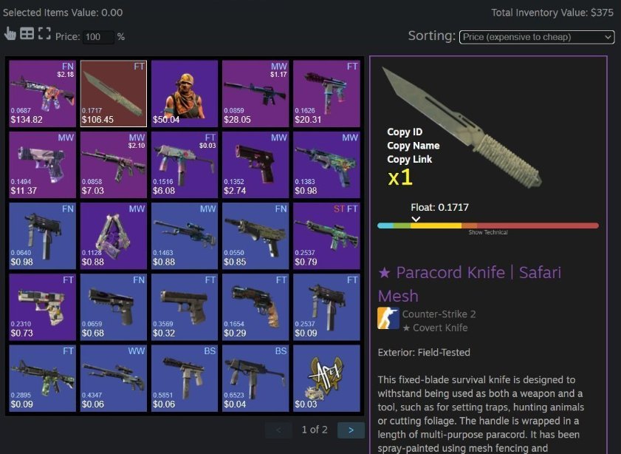Toggle the grid table view icon
The image size is (621, 454).
tap(27, 34)
